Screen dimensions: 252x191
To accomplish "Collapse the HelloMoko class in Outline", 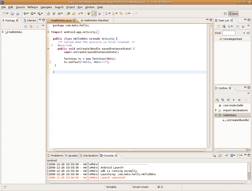I will pos(216,115).
